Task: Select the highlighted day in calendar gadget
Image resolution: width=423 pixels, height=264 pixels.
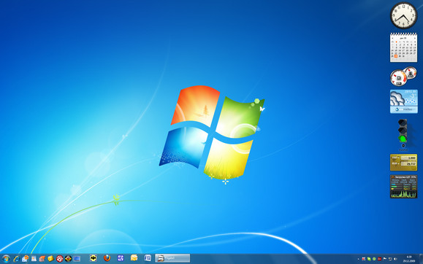Action: click(396, 56)
